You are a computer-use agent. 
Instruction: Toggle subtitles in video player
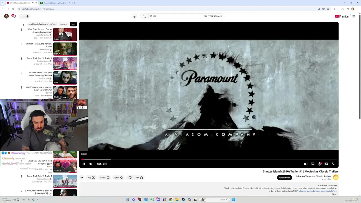(x=312, y=164)
